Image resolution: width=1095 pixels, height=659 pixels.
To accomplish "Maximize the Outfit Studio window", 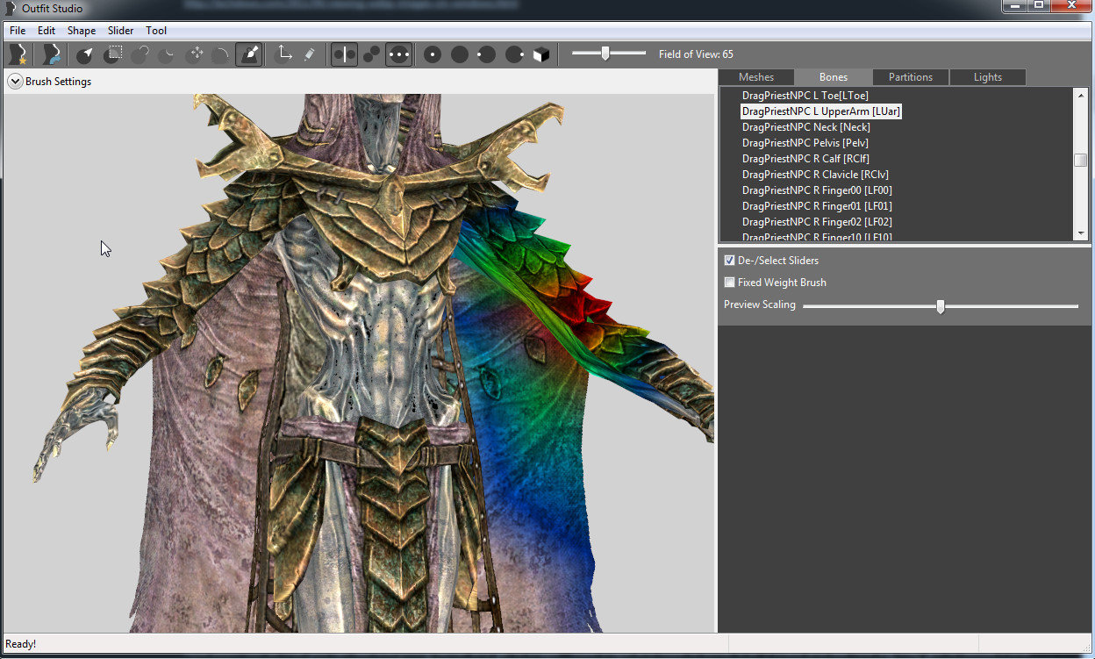I will click(1038, 7).
